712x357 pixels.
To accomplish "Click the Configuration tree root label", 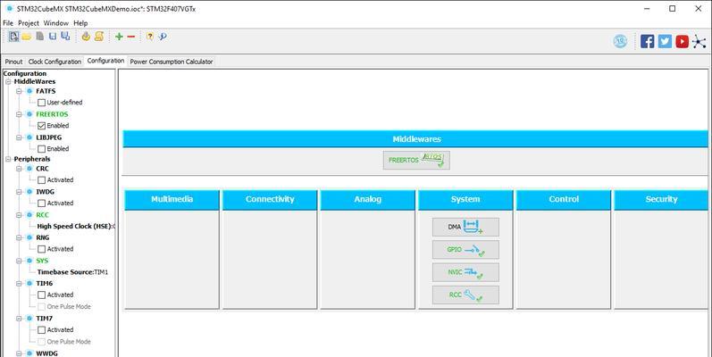I will (x=24, y=73).
